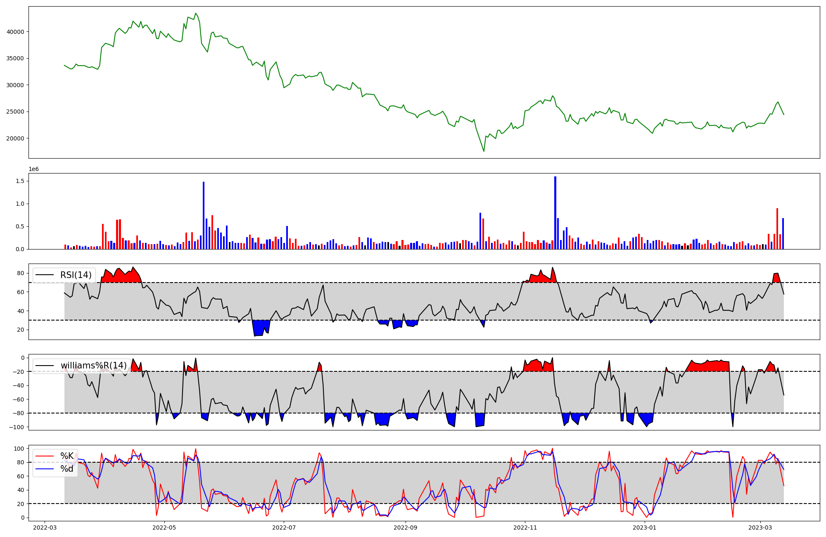Click the 2022-03 x-axis date label
Image resolution: width=826 pixels, height=537 pixels.
click(x=45, y=527)
